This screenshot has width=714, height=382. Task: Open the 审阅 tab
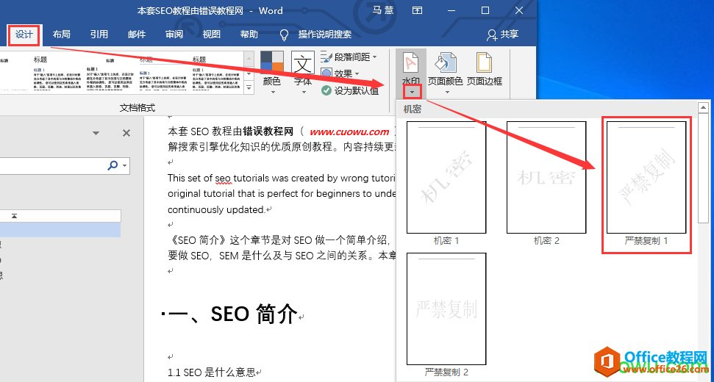(x=174, y=35)
